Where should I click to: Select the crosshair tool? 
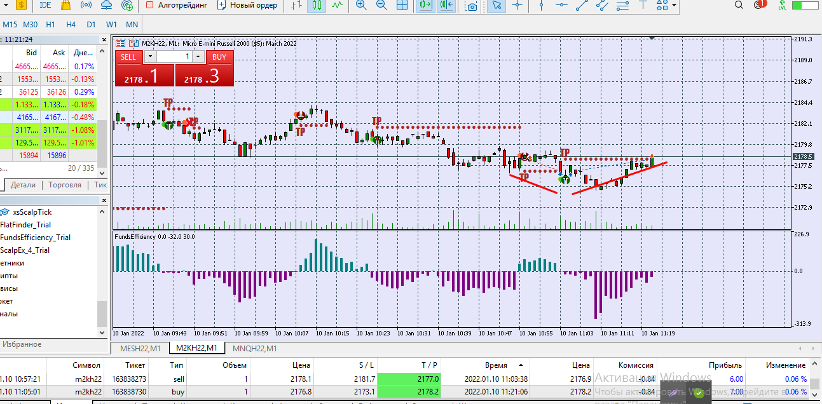click(517, 5)
